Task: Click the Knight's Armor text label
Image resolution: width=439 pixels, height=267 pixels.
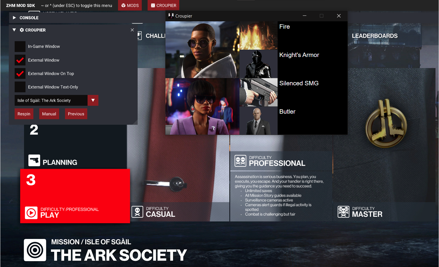Action: tap(299, 55)
